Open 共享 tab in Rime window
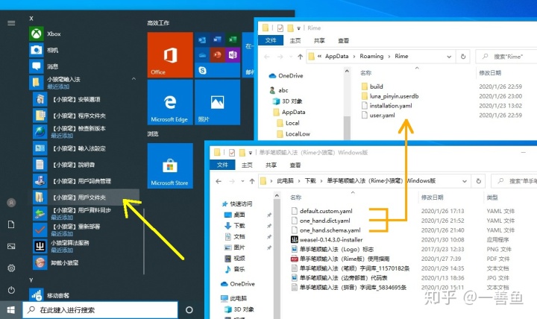The image size is (537, 319). [319, 40]
